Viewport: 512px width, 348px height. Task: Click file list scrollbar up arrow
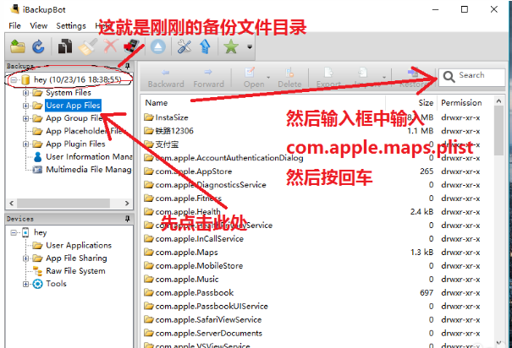[498, 101]
